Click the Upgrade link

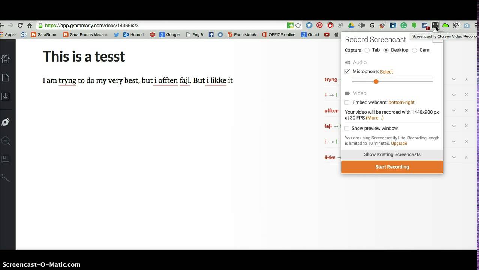click(x=399, y=144)
